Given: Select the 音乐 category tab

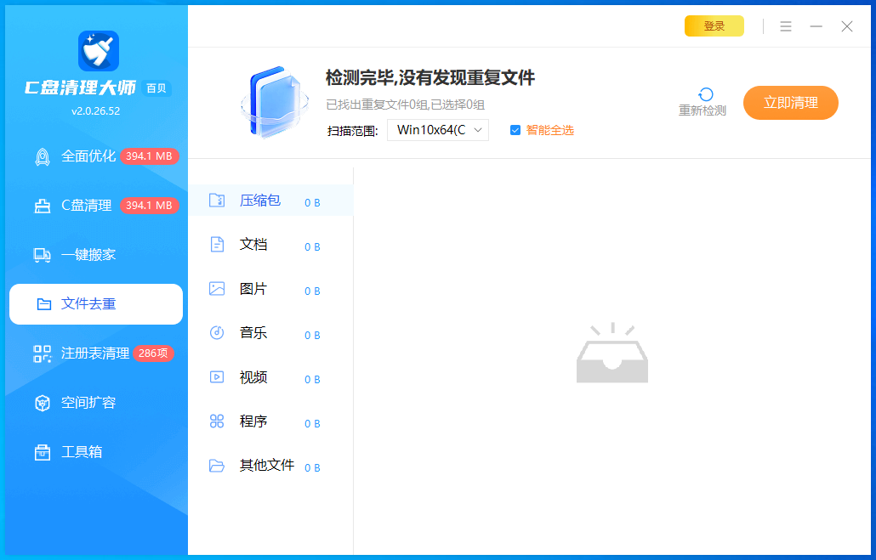Looking at the screenshot, I should pos(271,333).
